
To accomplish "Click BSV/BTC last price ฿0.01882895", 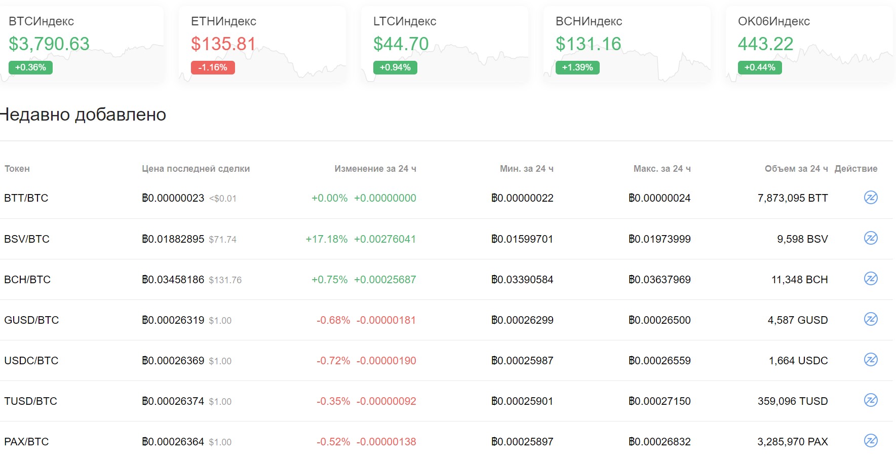I will pos(173,239).
